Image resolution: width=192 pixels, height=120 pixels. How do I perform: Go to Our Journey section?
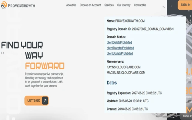point(124,5)
